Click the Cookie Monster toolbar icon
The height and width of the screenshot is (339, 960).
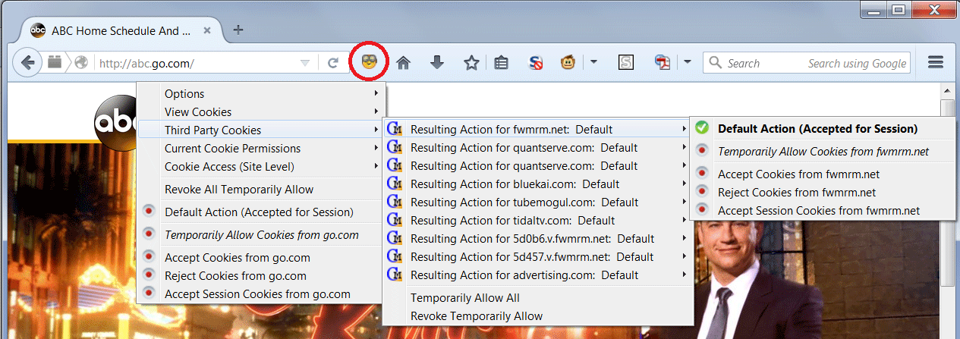click(370, 63)
